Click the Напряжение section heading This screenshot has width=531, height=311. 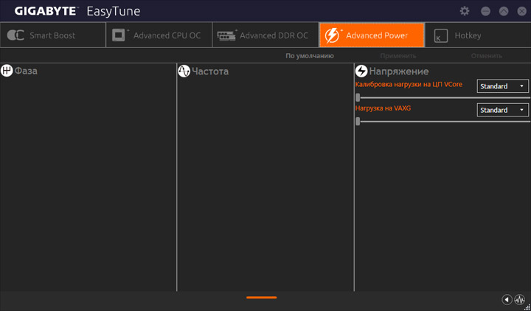(399, 71)
